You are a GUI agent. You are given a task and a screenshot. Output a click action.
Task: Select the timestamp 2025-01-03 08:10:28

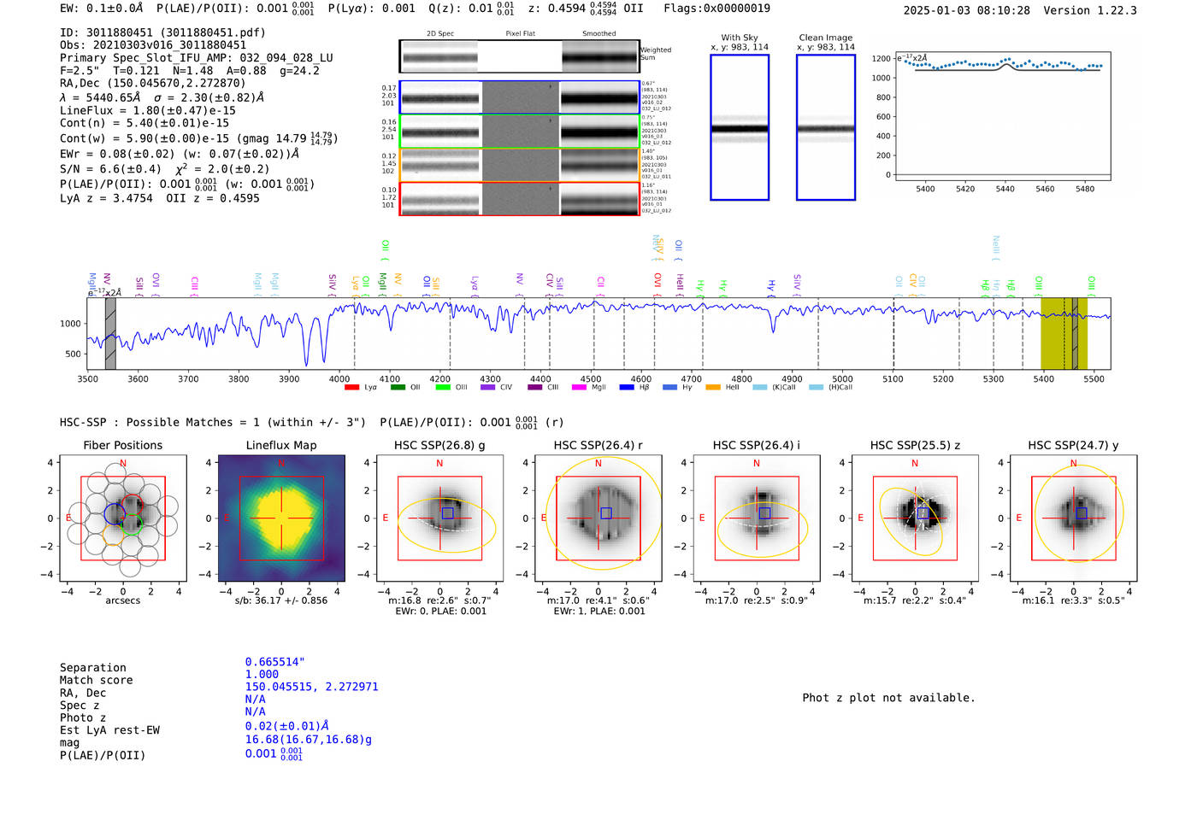tap(967, 10)
